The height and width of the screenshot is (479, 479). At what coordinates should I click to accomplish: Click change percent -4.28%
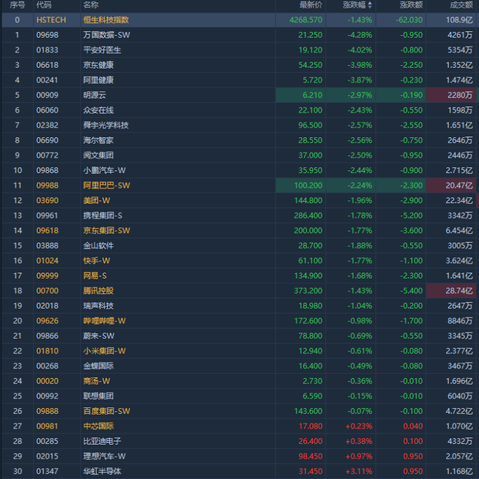(x=360, y=35)
